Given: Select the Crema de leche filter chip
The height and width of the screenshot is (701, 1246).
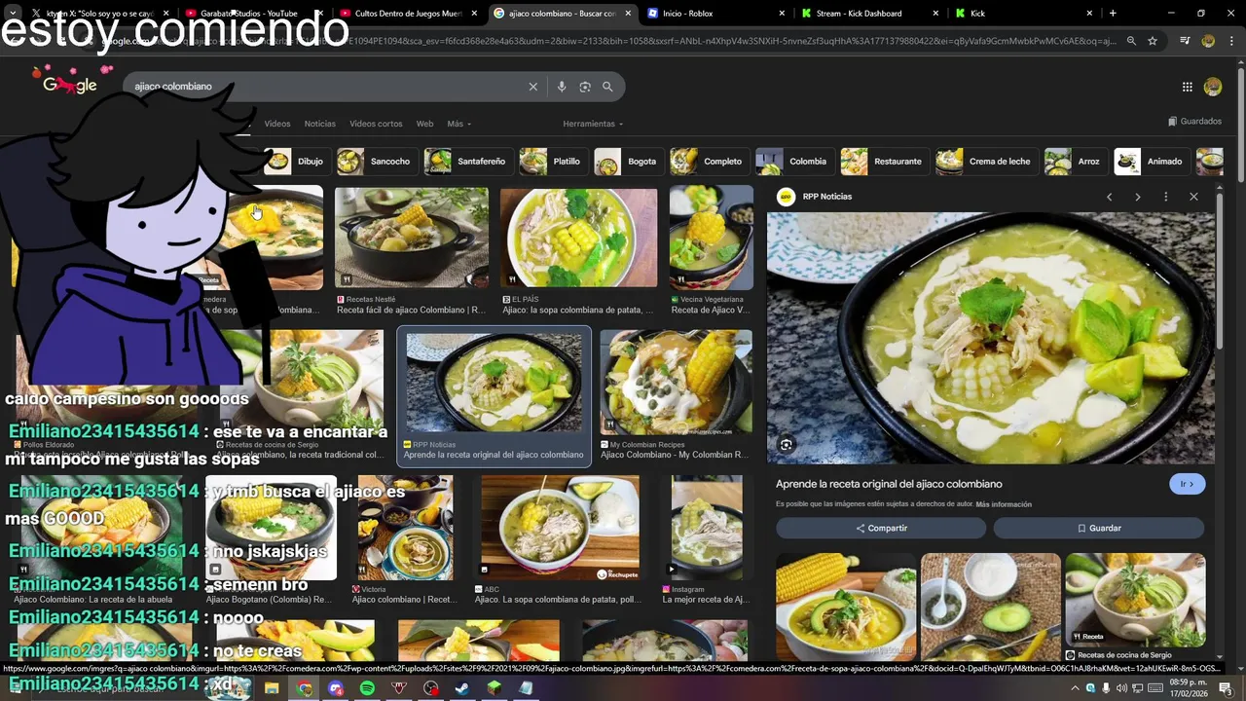Looking at the screenshot, I should click(985, 162).
